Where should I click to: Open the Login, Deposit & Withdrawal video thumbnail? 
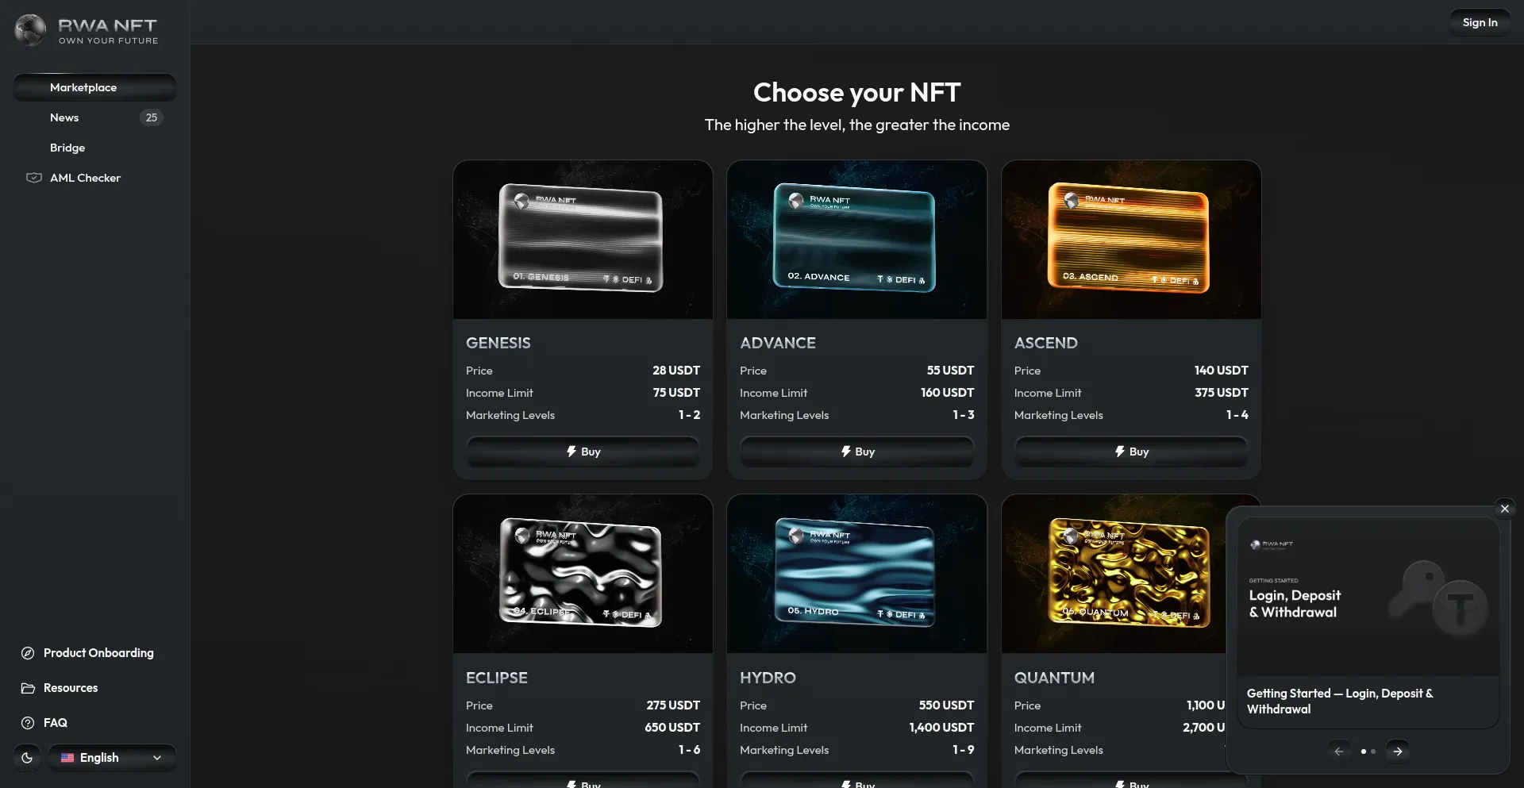click(x=1368, y=597)
